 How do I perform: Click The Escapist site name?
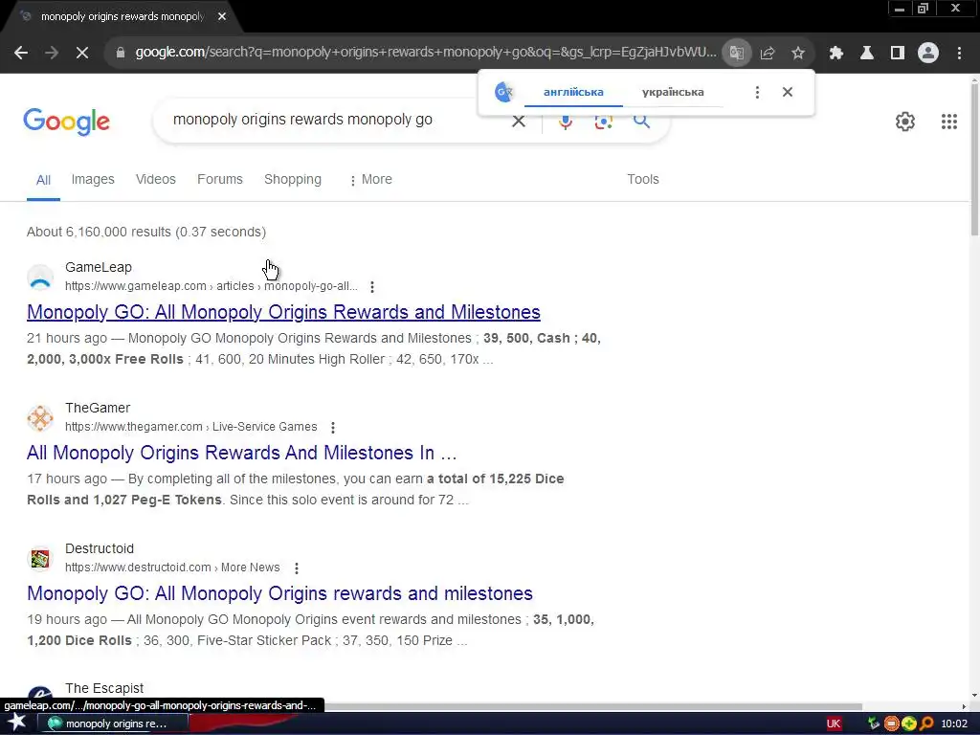103,688
